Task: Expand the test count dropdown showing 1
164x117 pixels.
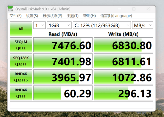Action: [39, 25]
